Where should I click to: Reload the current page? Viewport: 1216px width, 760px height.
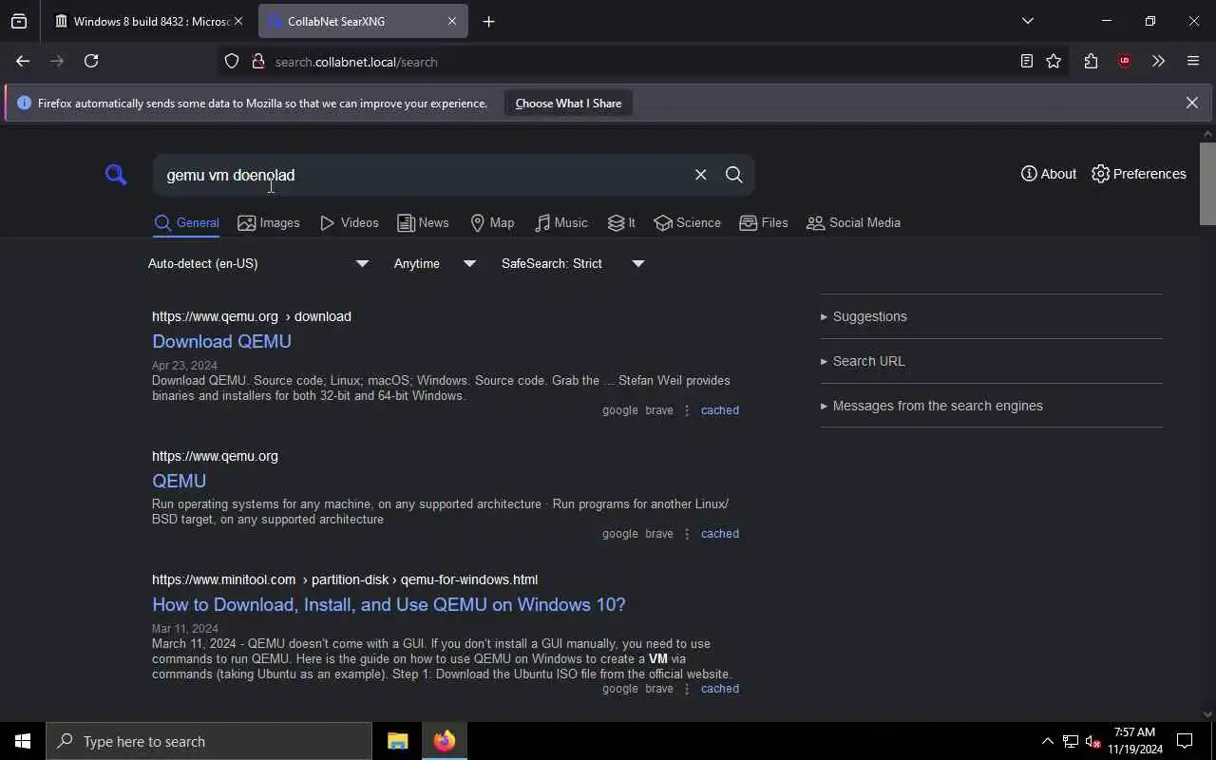(x=91, y=61)
